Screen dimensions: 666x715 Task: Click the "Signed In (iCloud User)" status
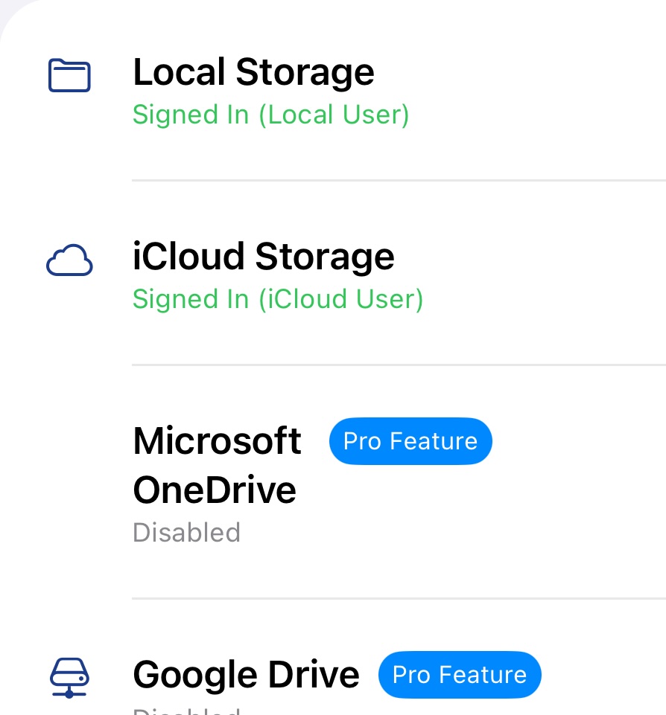277,299
